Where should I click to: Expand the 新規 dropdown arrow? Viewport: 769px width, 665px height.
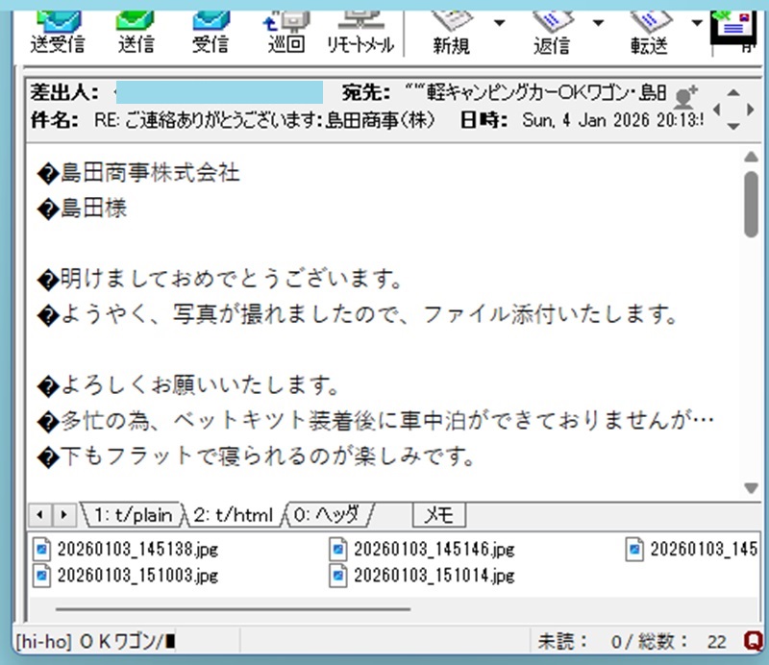coord(499,22)
